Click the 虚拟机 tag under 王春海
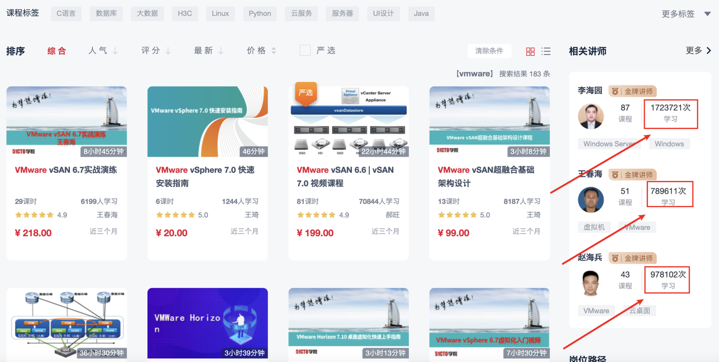The height and width of the screenshot is (362, 719). coord(594,227)
